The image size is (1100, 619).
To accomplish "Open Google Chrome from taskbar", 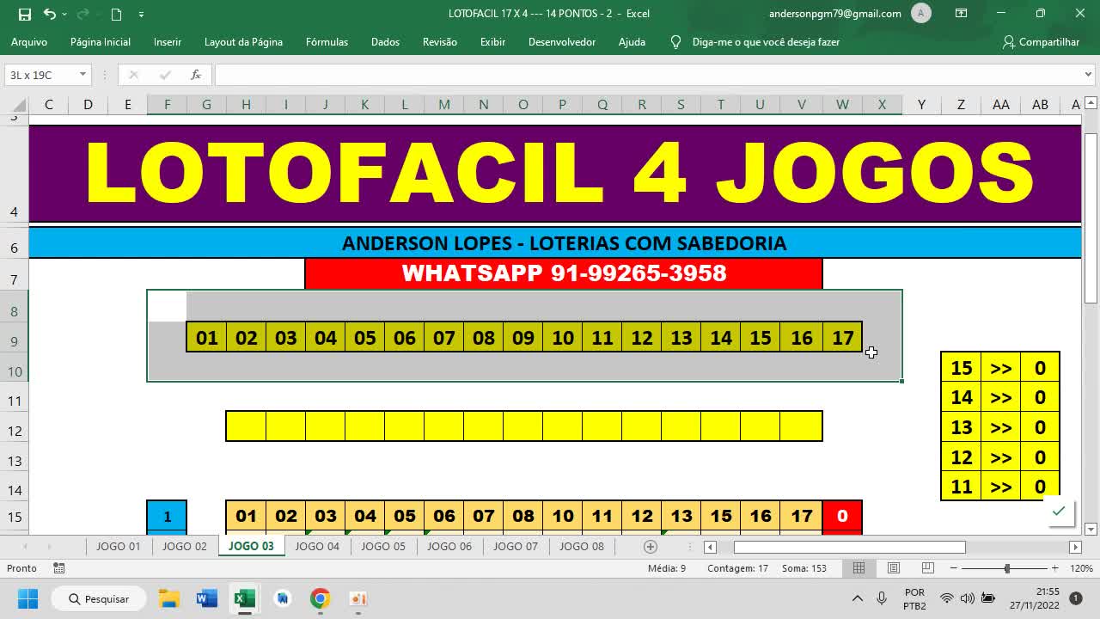I will 321,598.
